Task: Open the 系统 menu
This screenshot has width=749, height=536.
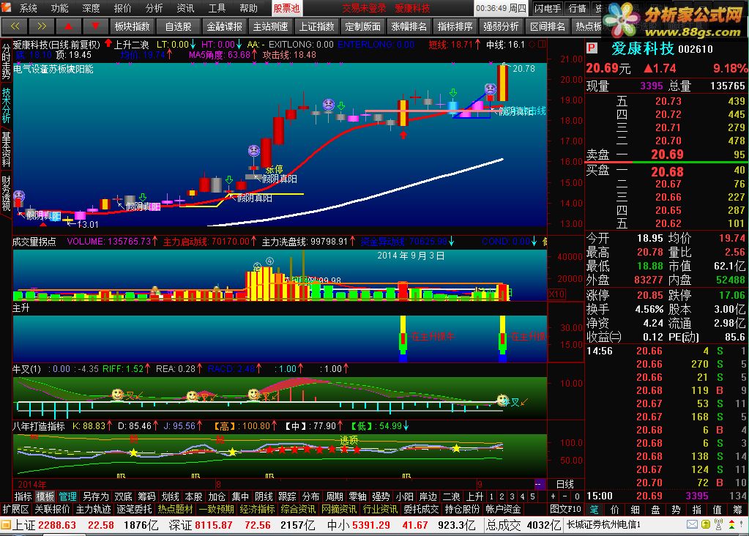Action: (28, 8)
